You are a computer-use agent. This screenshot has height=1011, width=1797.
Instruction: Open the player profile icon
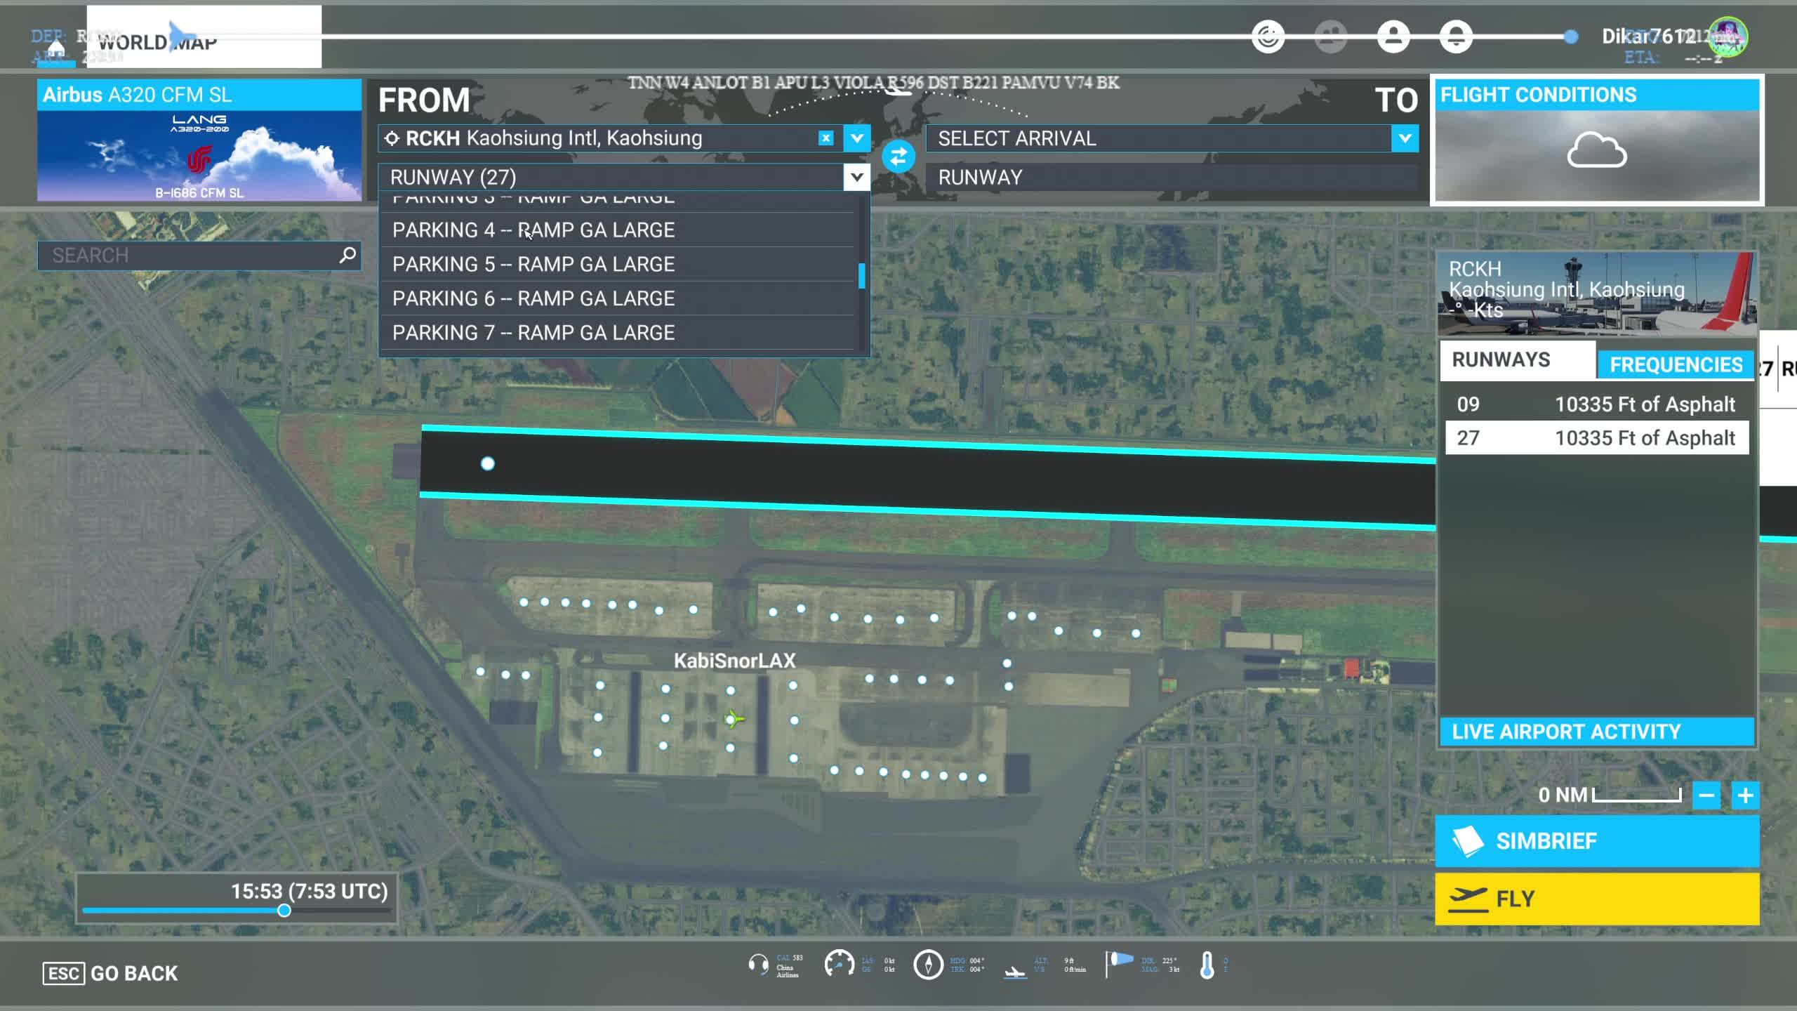[x=1393, y=37]
